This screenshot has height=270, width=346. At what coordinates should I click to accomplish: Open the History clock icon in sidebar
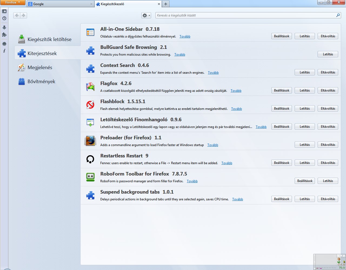4,18
